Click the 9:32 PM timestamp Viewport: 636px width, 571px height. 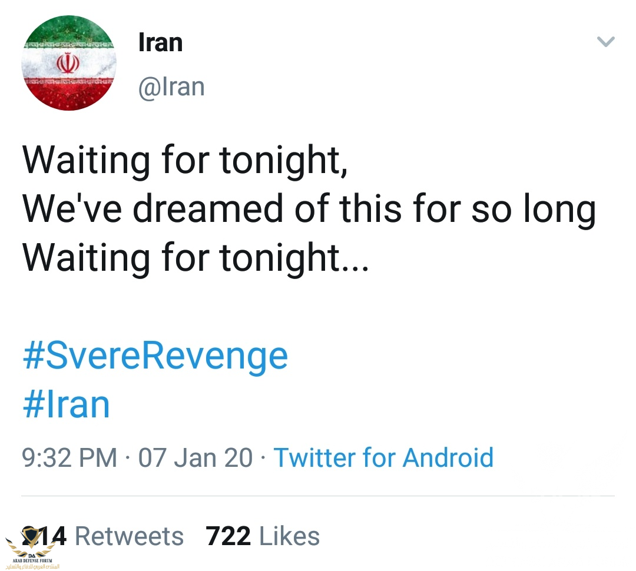point(69,457)
